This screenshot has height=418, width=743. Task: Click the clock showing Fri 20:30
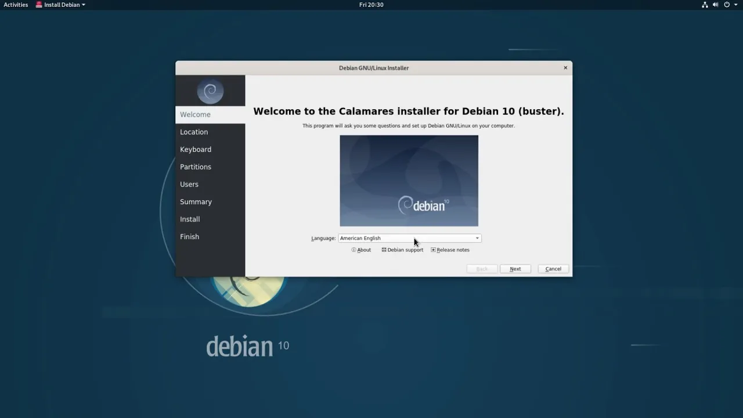pyautogui.click(x=371, y=5)
